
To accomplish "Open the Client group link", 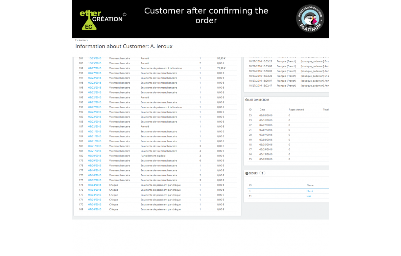I will tap(310, 191).
